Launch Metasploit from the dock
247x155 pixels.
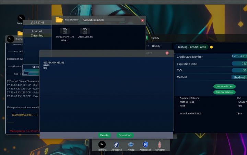pos(145,144)
